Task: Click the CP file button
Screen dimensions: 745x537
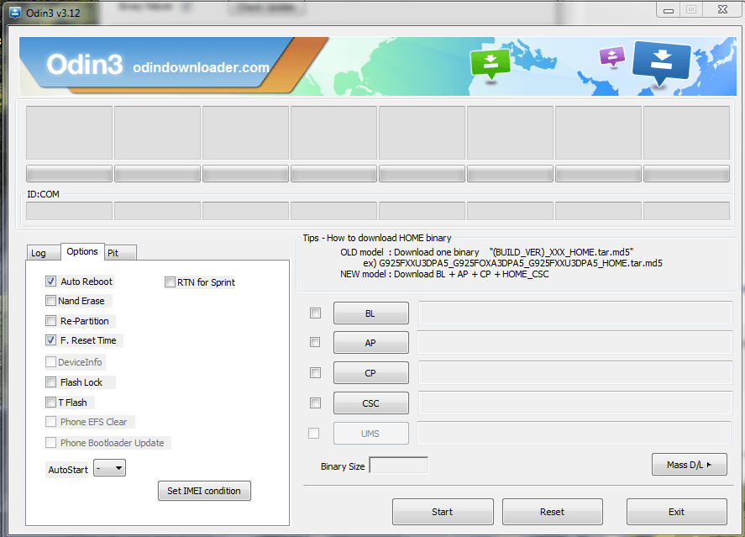Action: (370, 373)
